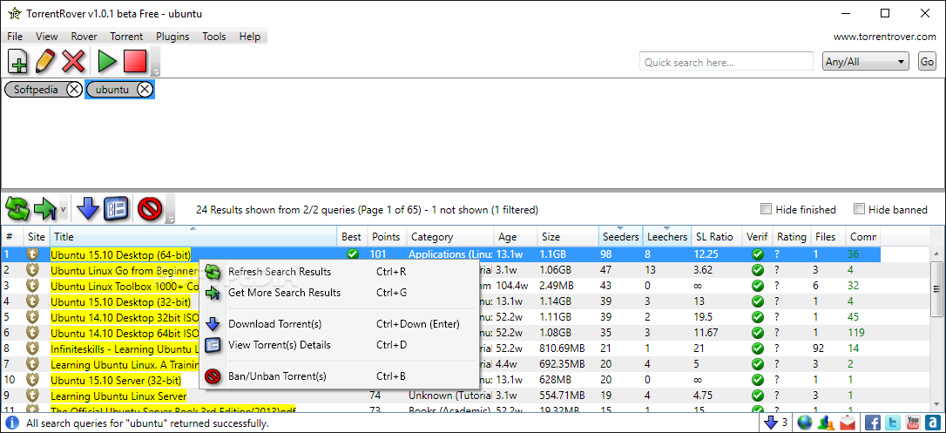Open the Plugins menu

pyautogui.click(x=172, y=37)
